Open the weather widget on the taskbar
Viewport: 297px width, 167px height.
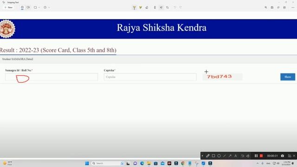[7, 163]
